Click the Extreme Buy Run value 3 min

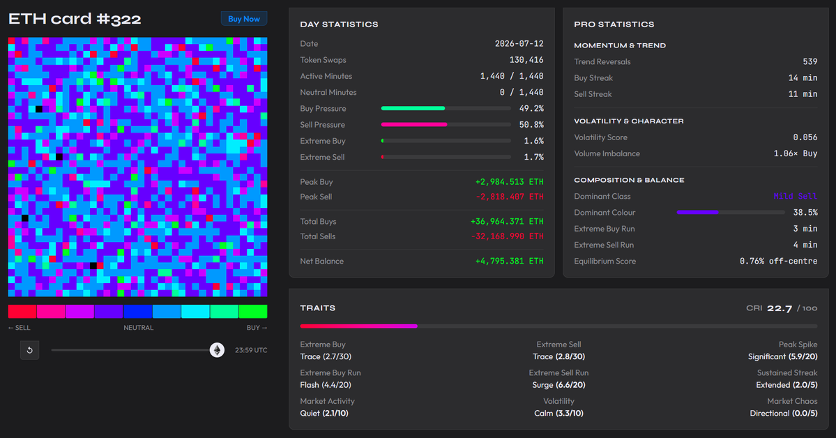coord(805,228)
